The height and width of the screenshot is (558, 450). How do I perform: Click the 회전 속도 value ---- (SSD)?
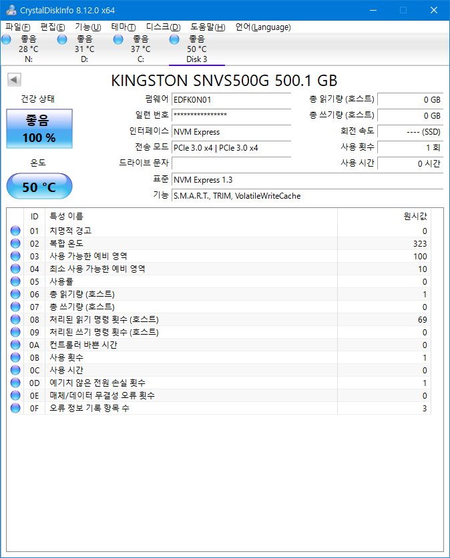(x=410, y=132)
